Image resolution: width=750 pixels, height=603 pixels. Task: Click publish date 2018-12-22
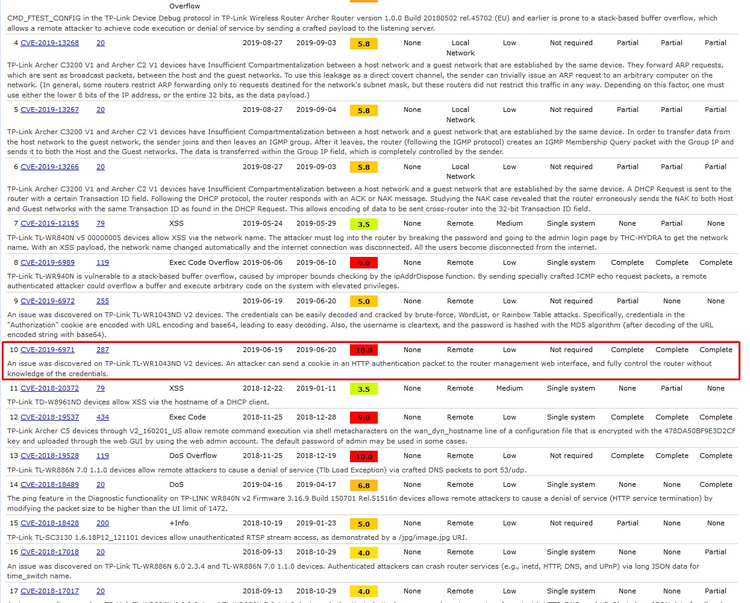(x=263, y=388)
